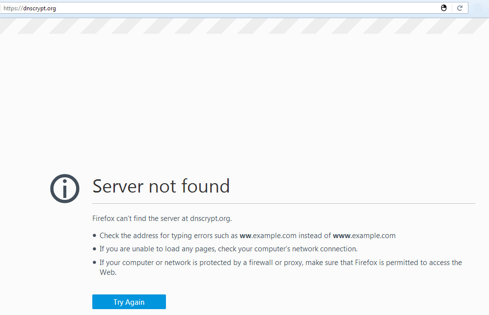Click the mouse-shaped icon in the address bar
The image size is (489, 315).
pos(444,8)
